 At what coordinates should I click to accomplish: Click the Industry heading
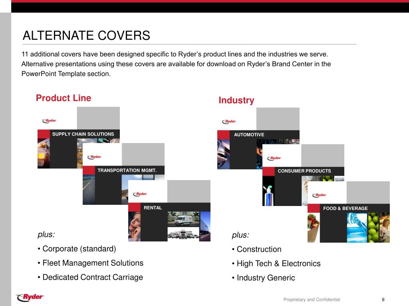(x=236, y=100)
